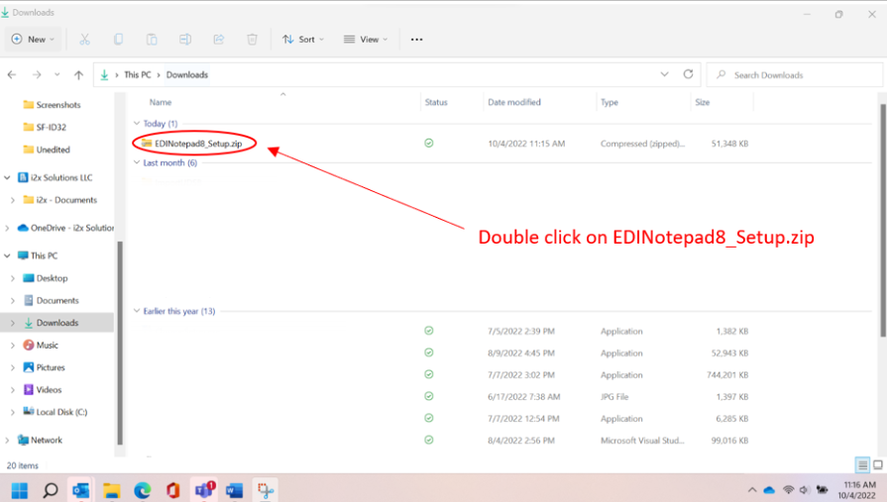Image resolution: width=887 pixels, height=502 pixels.
Task: Open the Sort dropdown menu
Action: pyautogui.click(x=303, y=39)
